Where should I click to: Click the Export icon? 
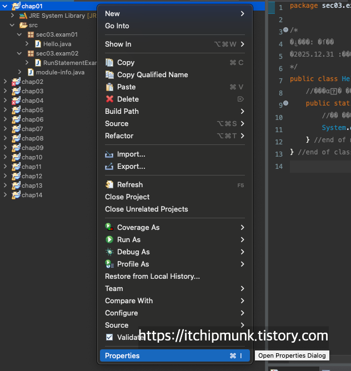coord(109,167)
